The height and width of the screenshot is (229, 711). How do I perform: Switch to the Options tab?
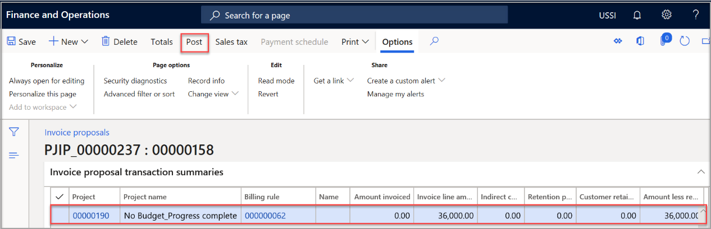pyautogui.click(x=397, y=42)
